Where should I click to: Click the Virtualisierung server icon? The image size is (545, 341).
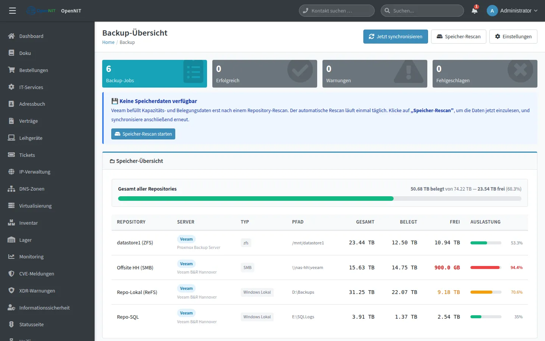coord(11,206)
